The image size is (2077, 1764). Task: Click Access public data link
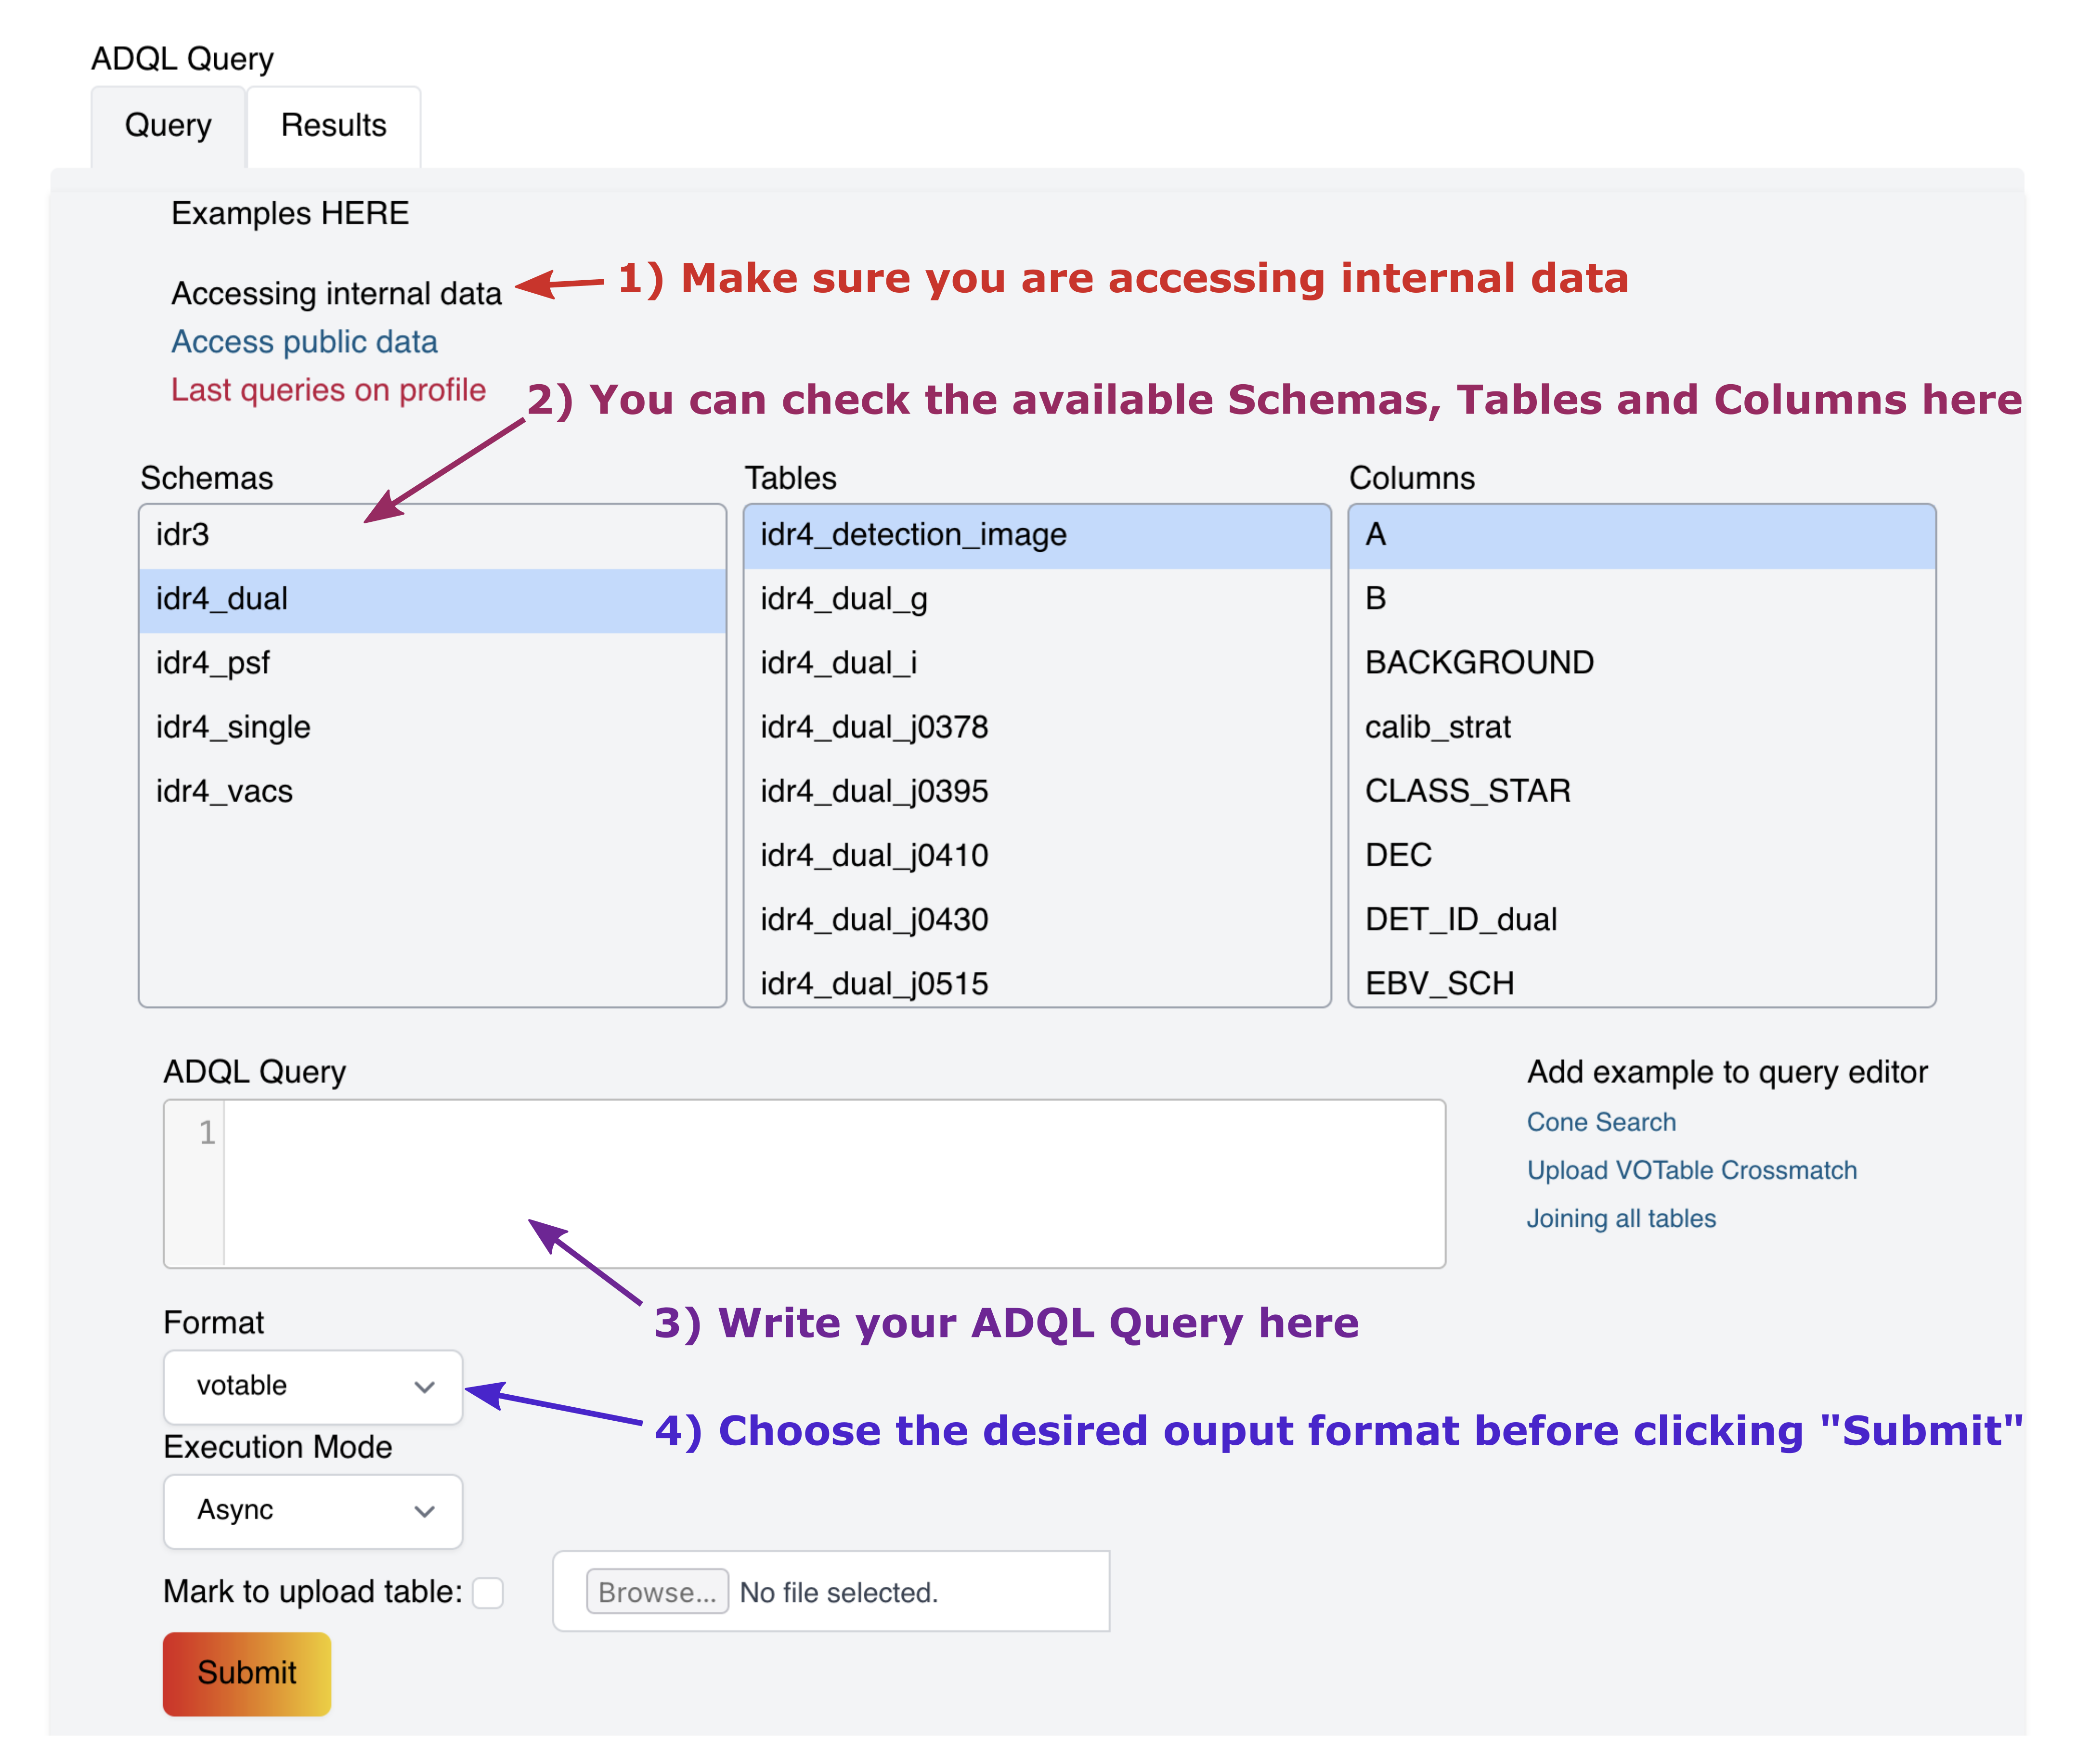(x=304, y=342)
